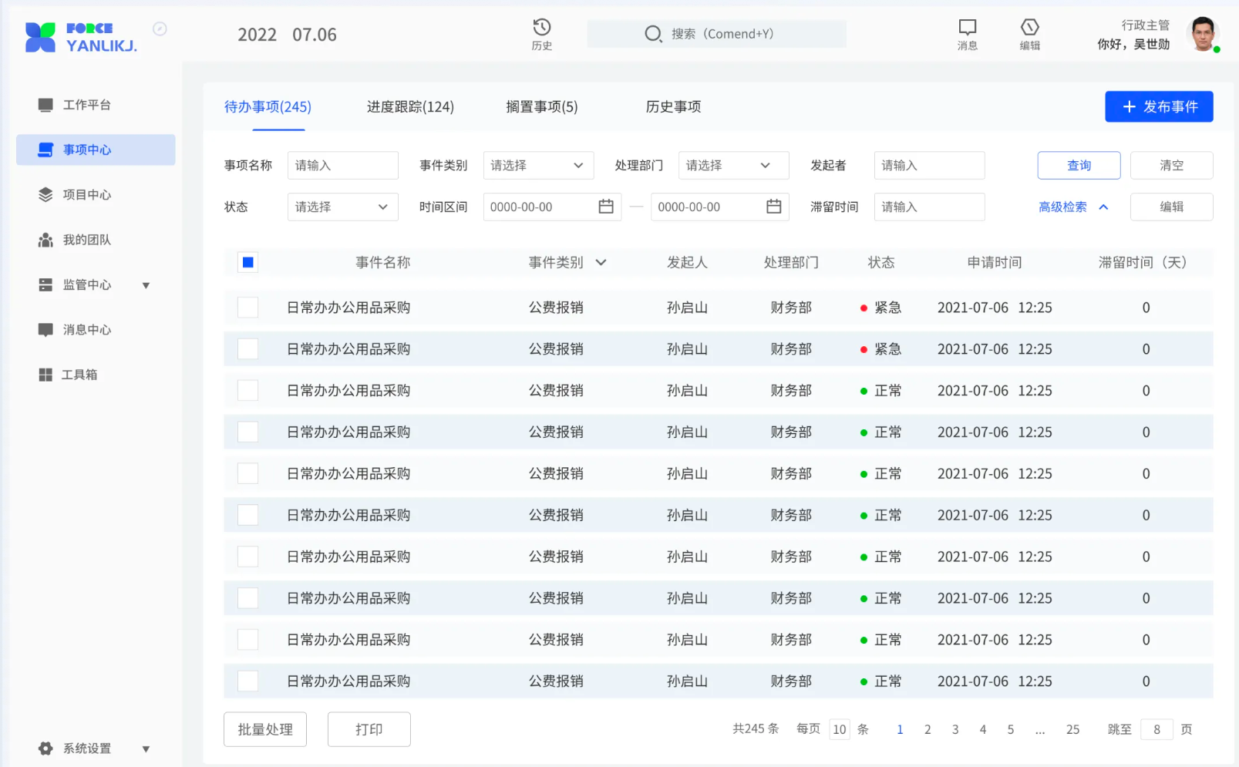Viewport: 1239px width, 767px height.
Task: Go to page 25
Action: pos(1072,729)
